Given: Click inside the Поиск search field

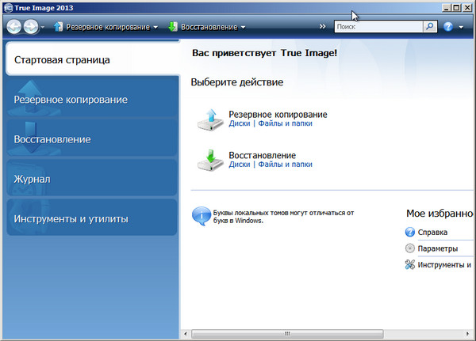Looking at the screenshot, I should tap(377, 26).
